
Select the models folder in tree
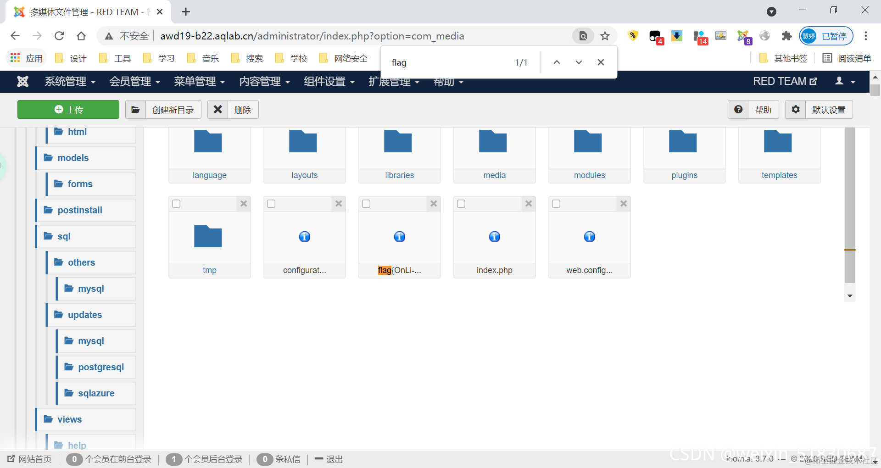click(86, 158)
